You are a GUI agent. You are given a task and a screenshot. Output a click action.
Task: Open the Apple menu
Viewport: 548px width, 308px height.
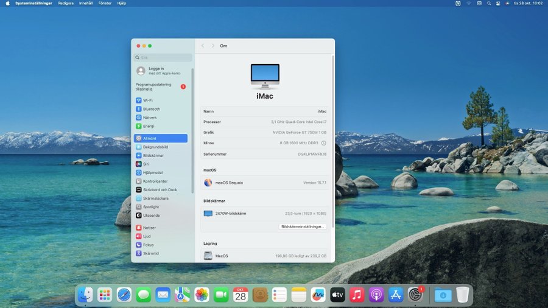point(7,3)
